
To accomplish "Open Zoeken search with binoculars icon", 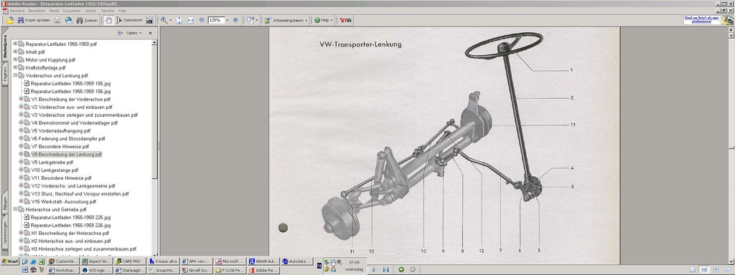I will [87, 20].
